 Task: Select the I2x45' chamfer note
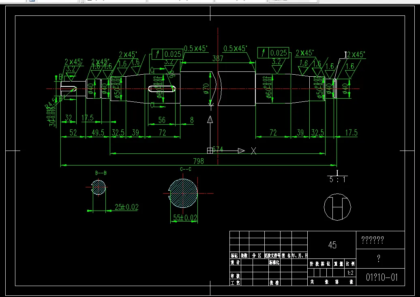coord(355,55)
